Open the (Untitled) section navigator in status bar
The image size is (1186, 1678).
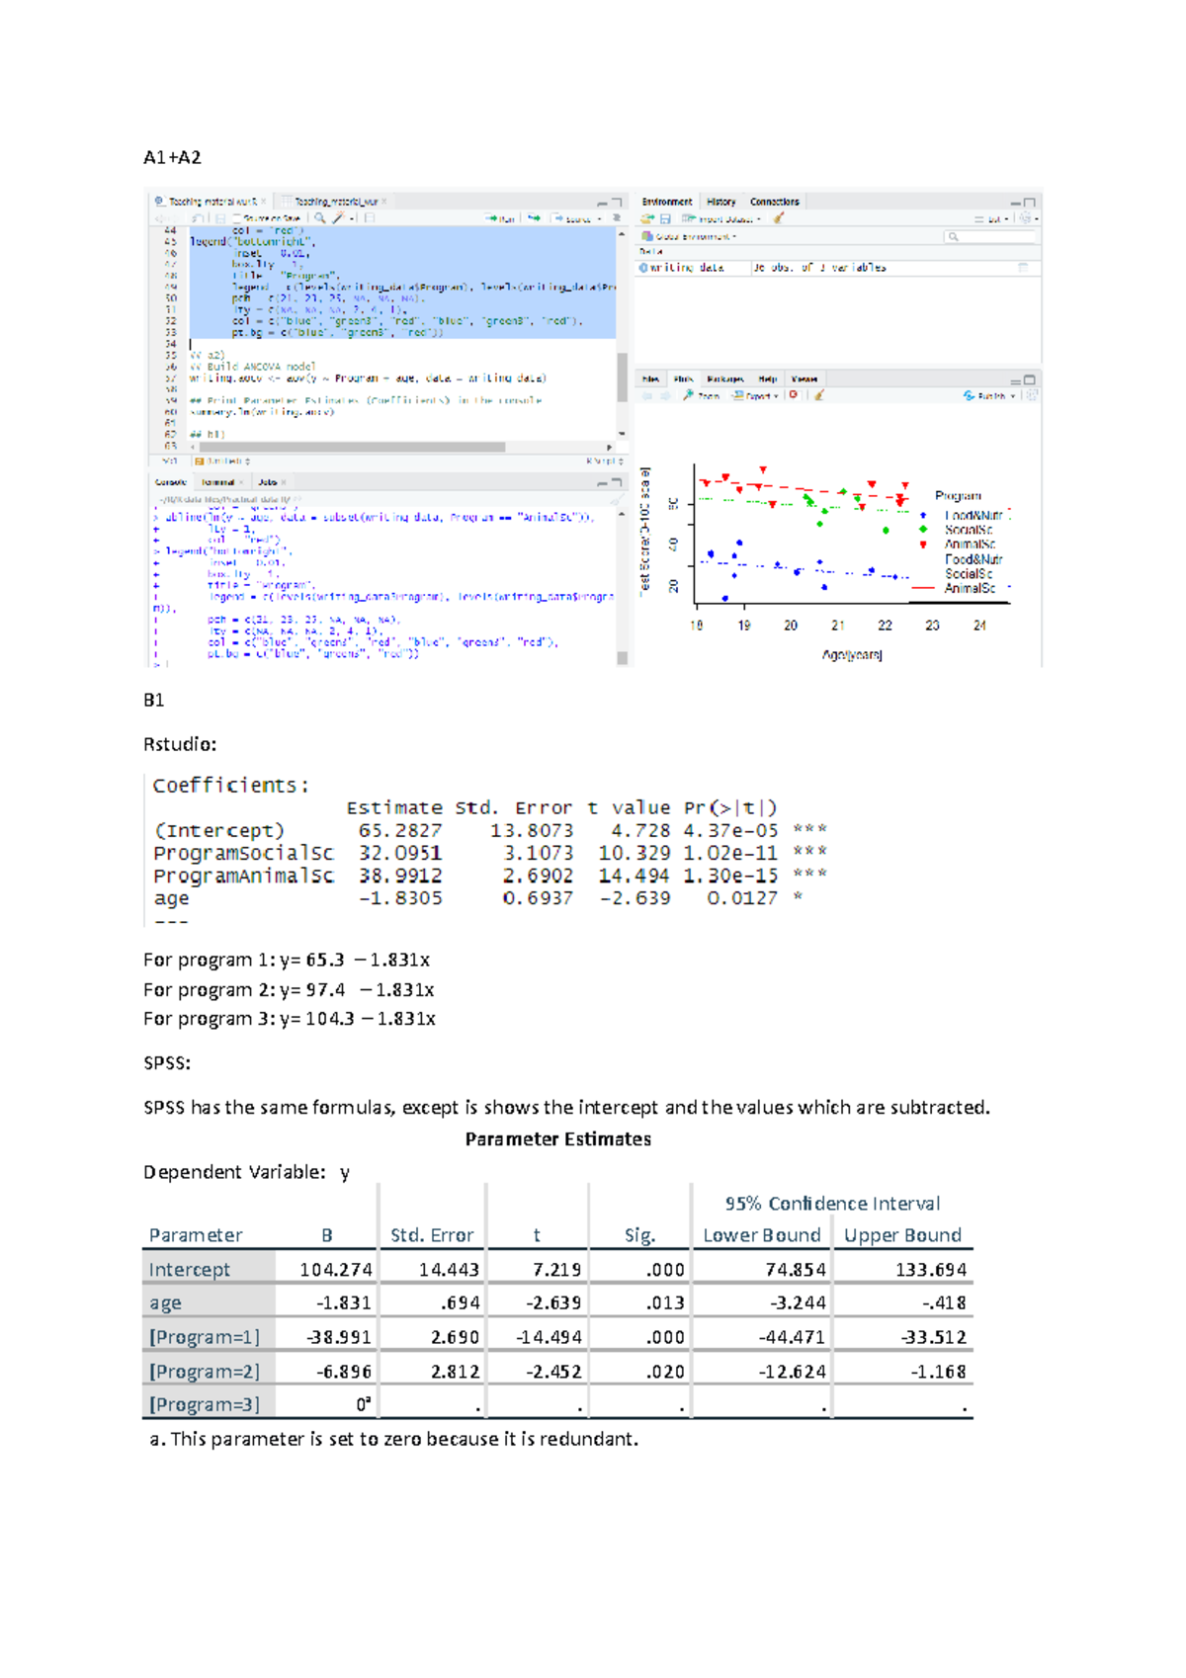point(222,461)
